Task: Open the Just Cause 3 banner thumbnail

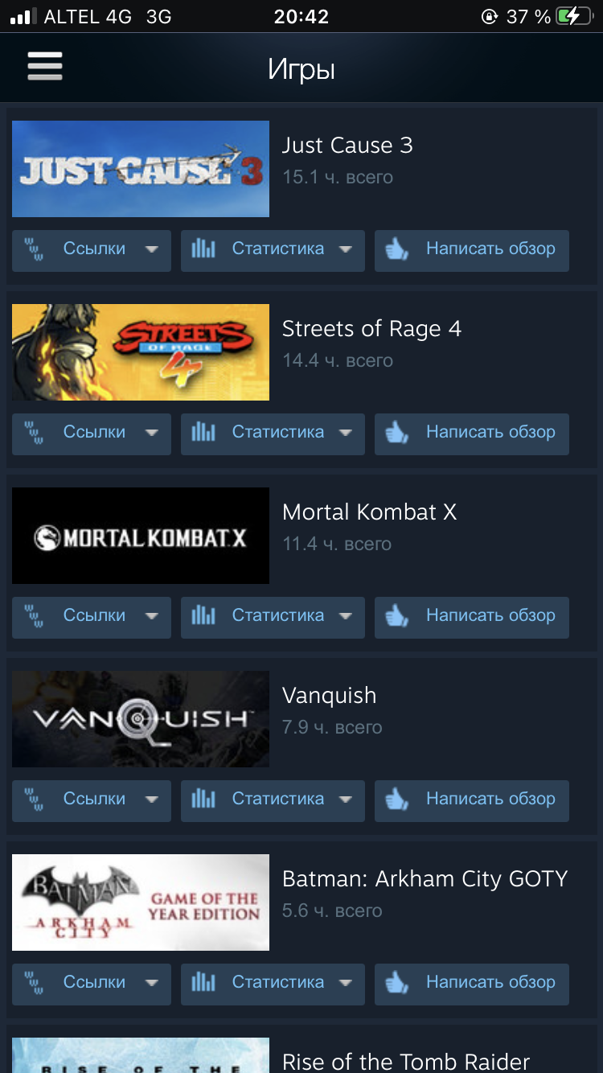Action: [x=141, y=169]
